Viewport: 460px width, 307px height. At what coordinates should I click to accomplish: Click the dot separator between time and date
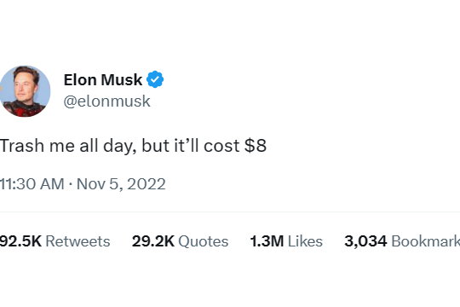click(x=71, y=184)
